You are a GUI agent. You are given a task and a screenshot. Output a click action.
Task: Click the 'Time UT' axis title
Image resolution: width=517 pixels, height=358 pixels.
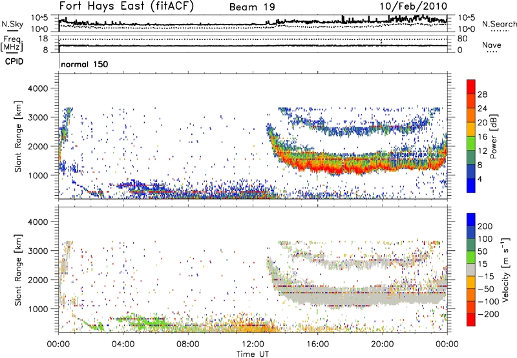(253, 354)
